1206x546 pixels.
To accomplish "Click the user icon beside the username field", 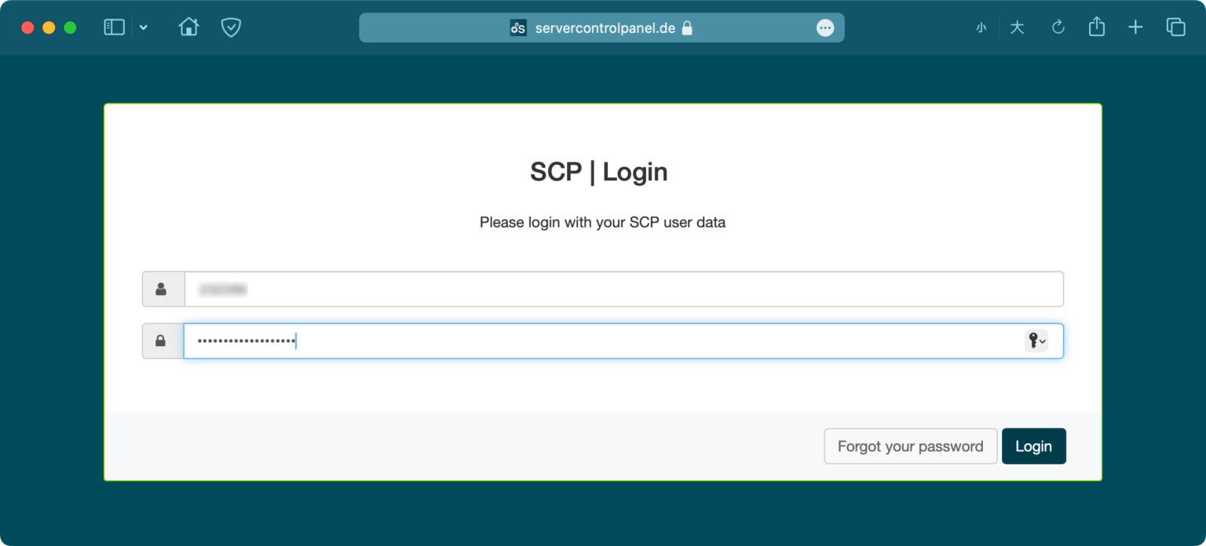I will 162,289.
